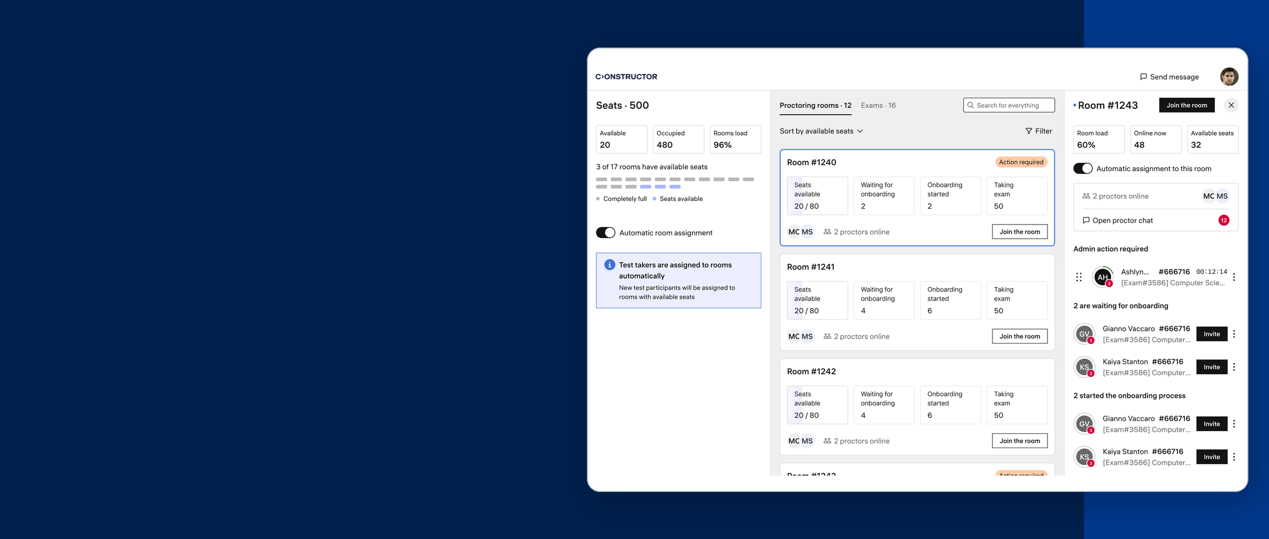Open the more options for Gianno Vaccaro in started onboarding

1234,424
